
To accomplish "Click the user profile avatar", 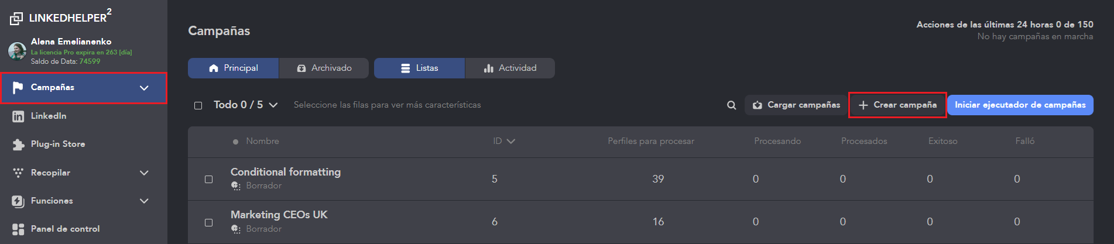I will click(x=17, y=51).
